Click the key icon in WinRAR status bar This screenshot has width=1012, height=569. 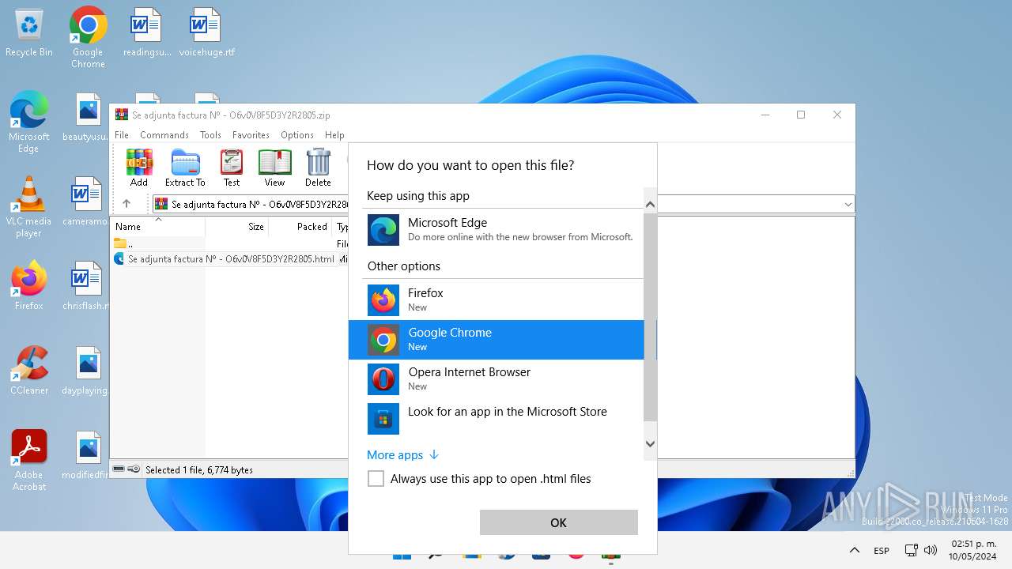click(134, 469)
